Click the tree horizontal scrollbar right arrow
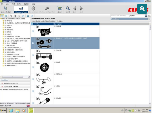Image resolution: width=152 pixels, height=113 pixels. click(29, 77)
